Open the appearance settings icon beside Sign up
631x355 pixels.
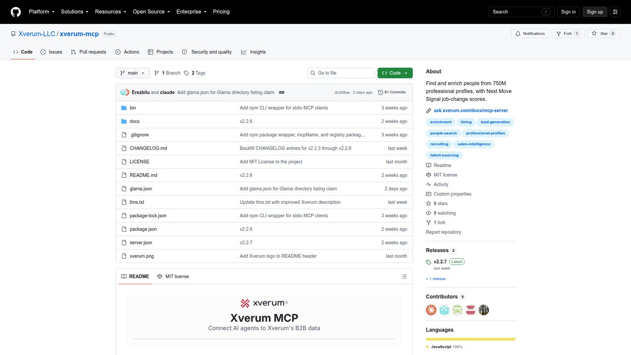pos(615,12)
